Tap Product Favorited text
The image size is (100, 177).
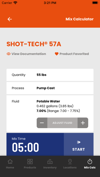pos(74,54)
